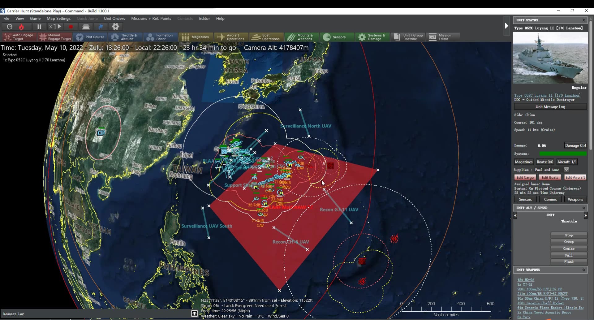Set throttle to Stop
Image resolution: width=594 pixels, height=320 pixels.
[569, 235]
